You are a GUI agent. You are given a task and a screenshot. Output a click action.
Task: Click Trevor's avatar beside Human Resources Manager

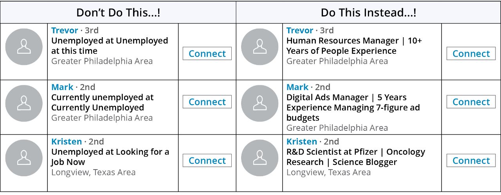click(x=260, y=47)
